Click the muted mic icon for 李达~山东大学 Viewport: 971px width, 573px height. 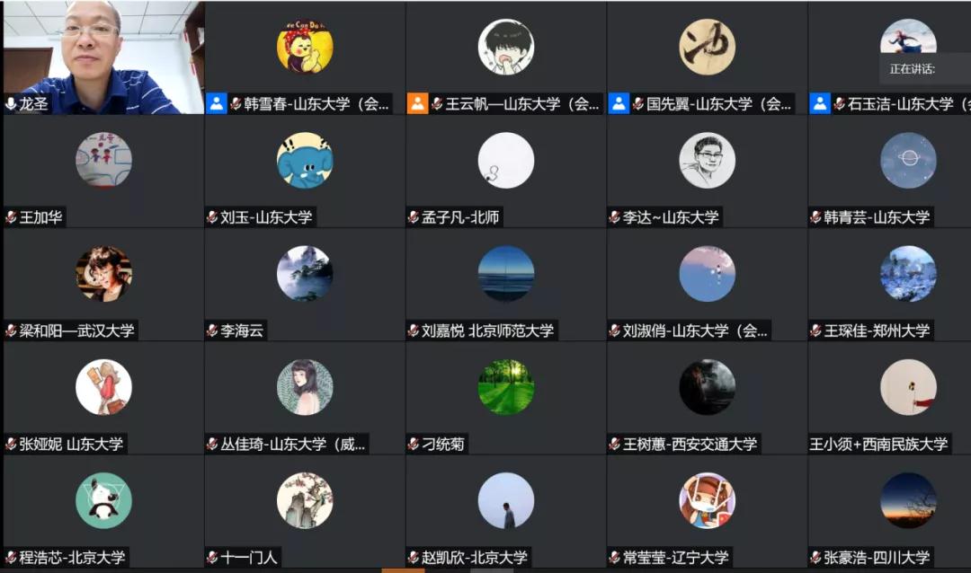coord(614,217)
